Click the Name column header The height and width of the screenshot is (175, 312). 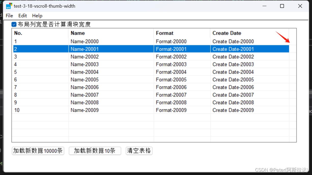pyautogui.click(x=111, y=33)
